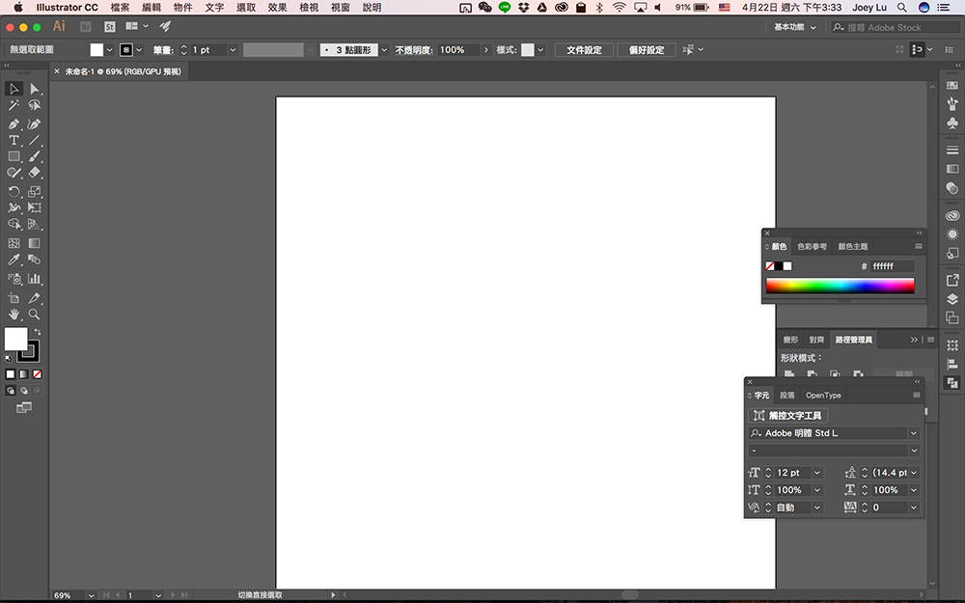
Task: Select the Blend tool
Action: click(x=35, y=260)
